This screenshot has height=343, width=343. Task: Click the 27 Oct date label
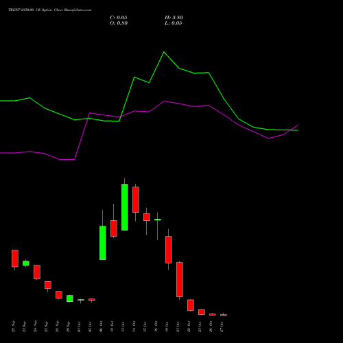[x=222, y=327]
